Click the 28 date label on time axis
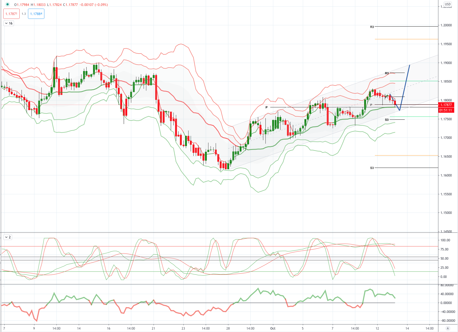This screenshot has width=458, height=332. click(x=228, y=328)
